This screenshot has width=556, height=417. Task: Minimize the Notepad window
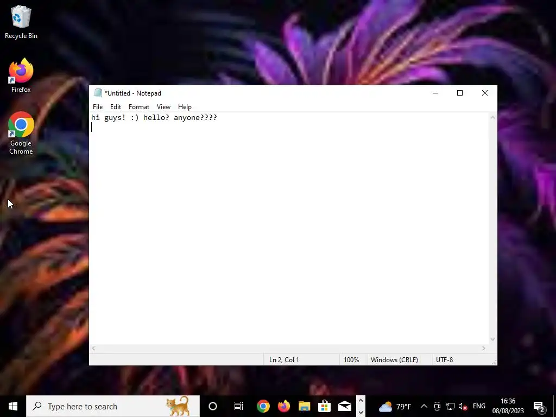[435, 93]
